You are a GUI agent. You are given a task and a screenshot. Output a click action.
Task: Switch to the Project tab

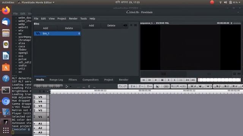109,80
